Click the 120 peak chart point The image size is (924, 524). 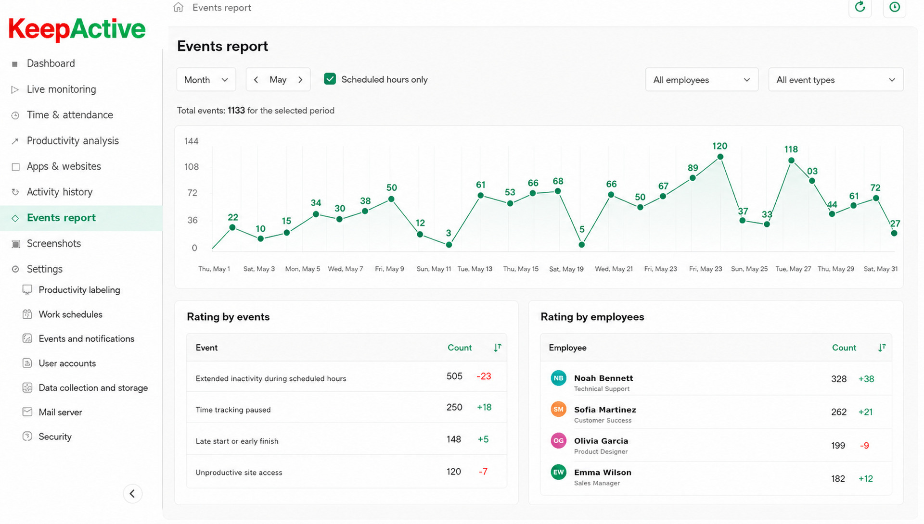click(720, 157)
